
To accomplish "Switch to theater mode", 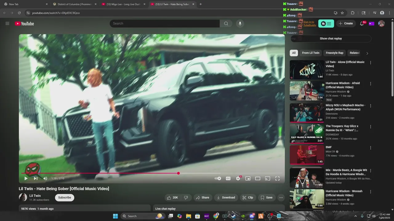I will tap(258, 178).
